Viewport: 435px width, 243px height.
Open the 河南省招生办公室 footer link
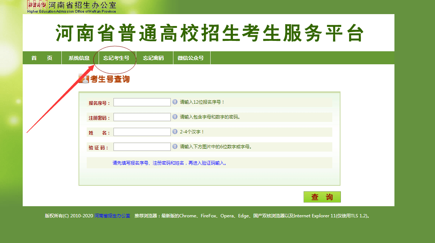pyautogui.click(x=112, y=216)
